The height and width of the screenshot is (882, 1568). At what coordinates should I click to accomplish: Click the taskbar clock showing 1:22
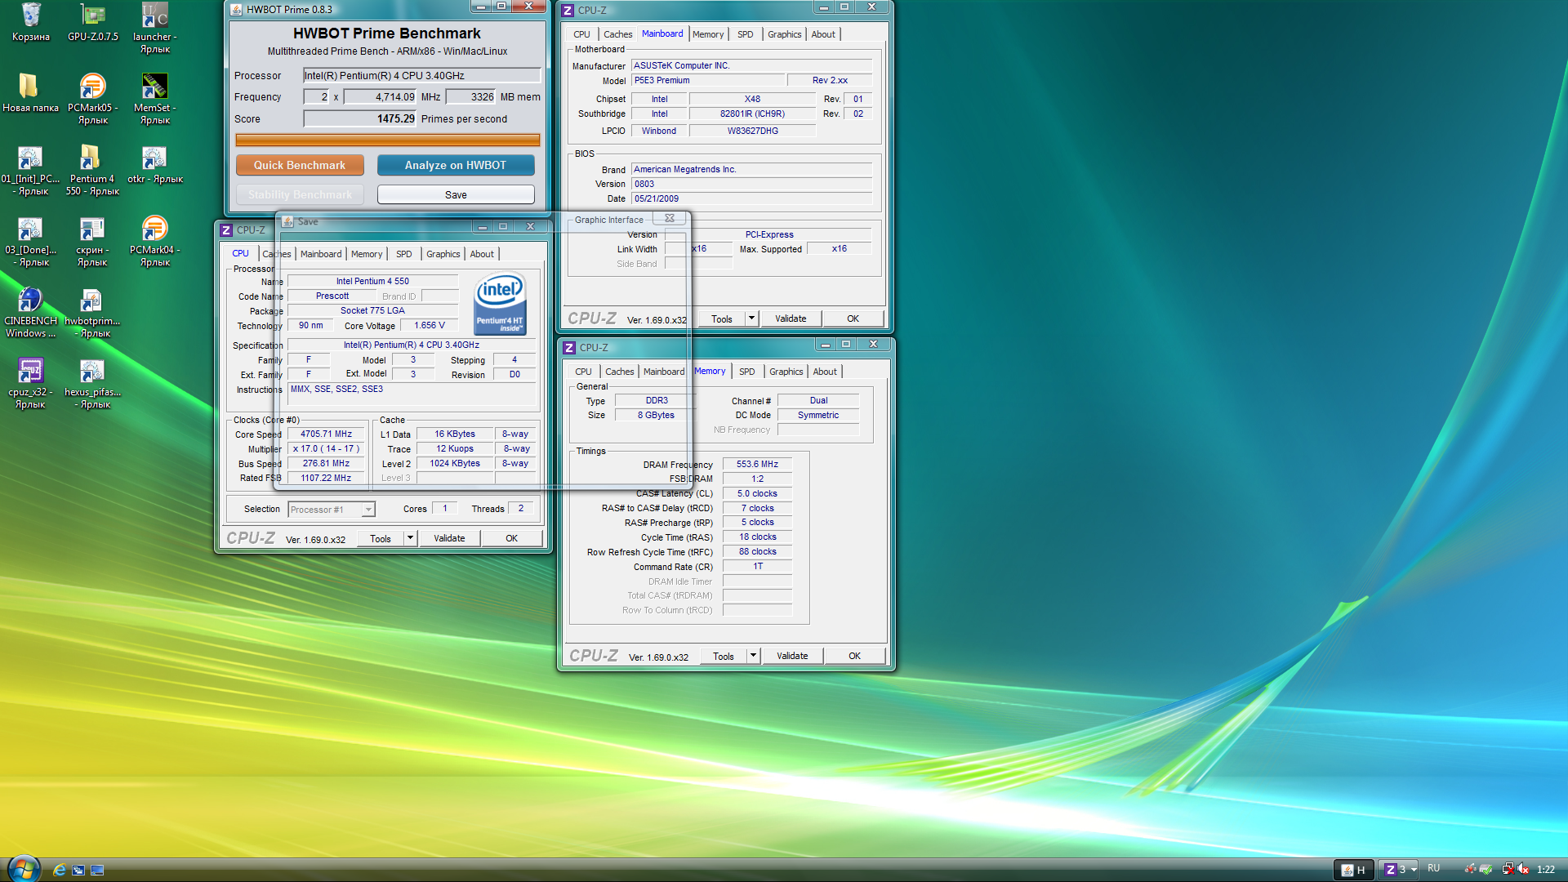pos(1545,869)
